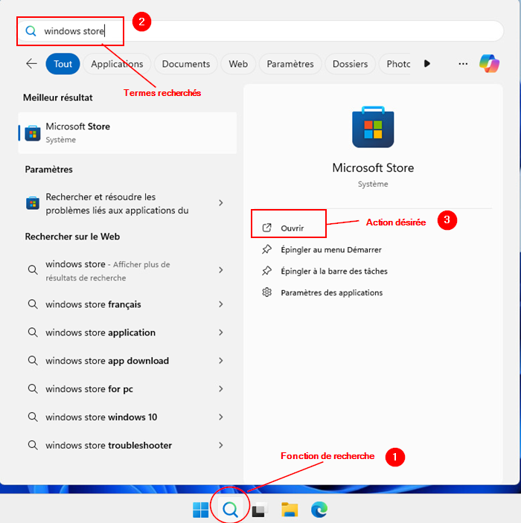This screenshot has width=521, height=523.
Task: Expand the Rechercher et résoudre les problèmes chevron
Action: pyautogui.click(x=220, y=203)
